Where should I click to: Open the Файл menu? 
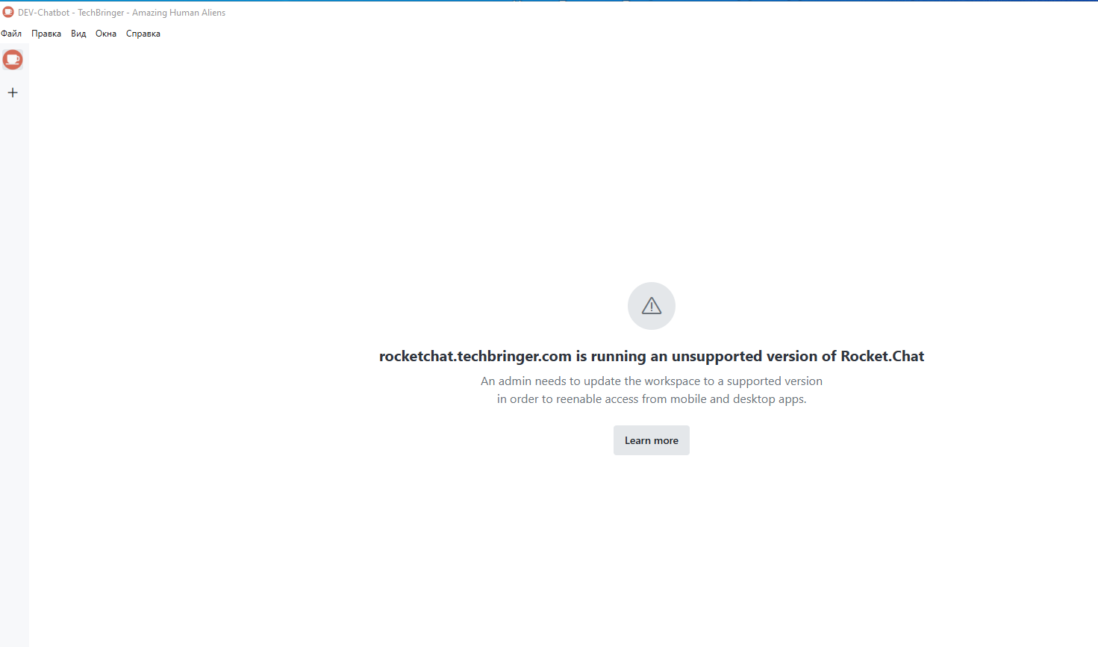pos(11,34)
